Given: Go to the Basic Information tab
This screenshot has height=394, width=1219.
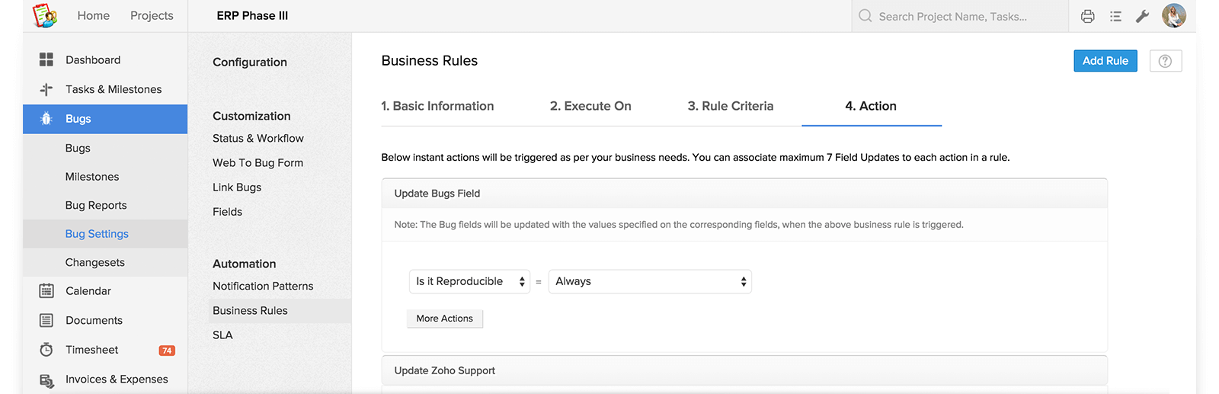Looking at the screenshot, I should click(437, 106).
